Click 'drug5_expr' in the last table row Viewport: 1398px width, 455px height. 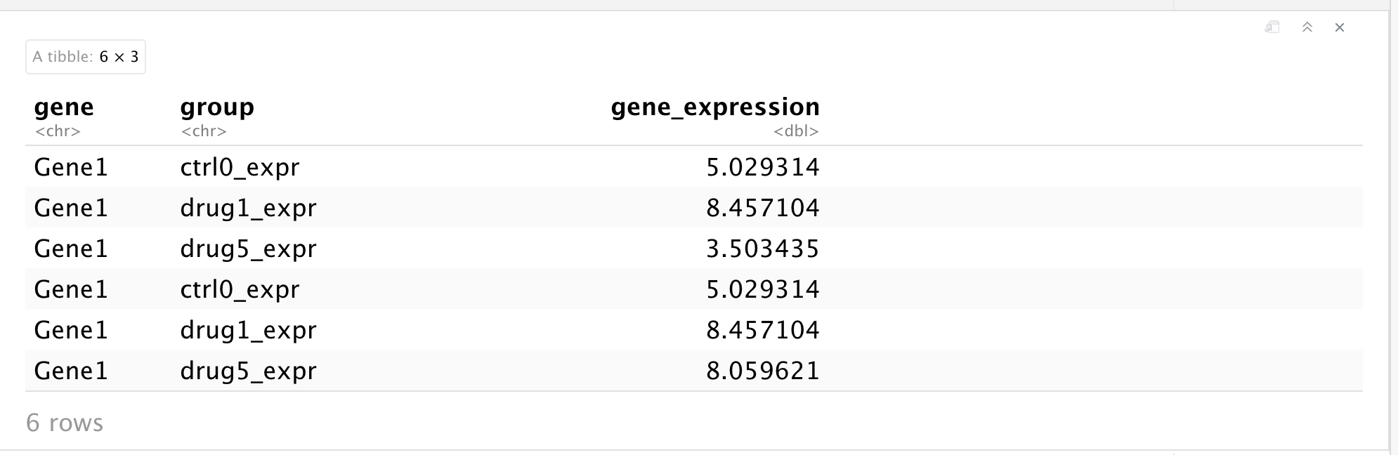pyautogui.click(x=248, y=371)
